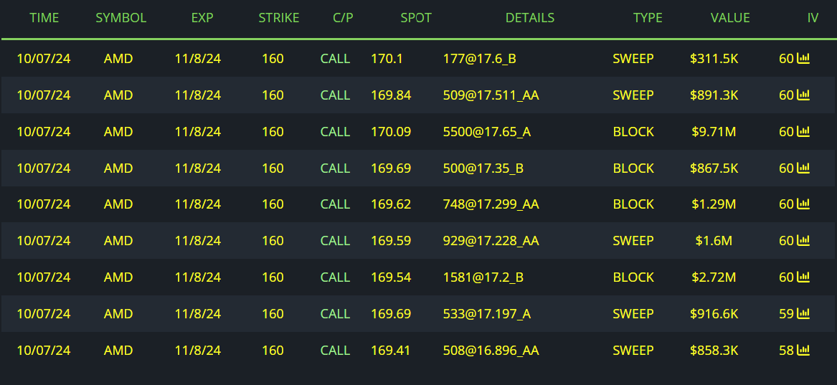
Task: Click CALL in the $1.29M row
Action: (335, 204)
